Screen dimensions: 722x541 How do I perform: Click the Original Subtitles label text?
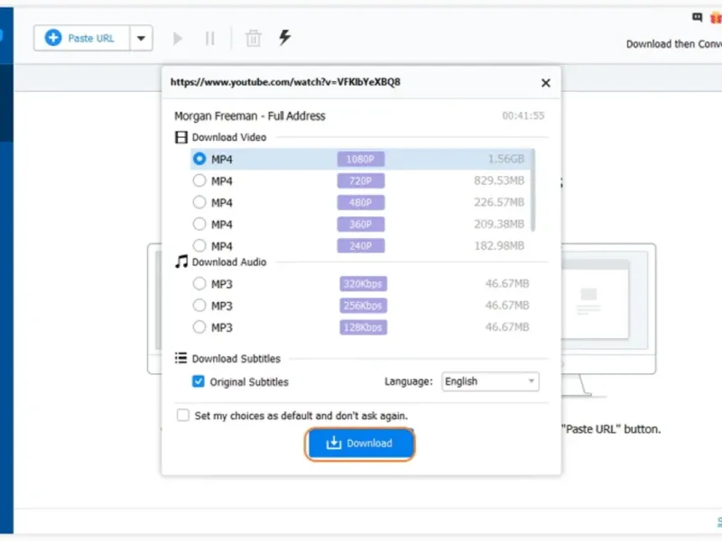(249, 381)
